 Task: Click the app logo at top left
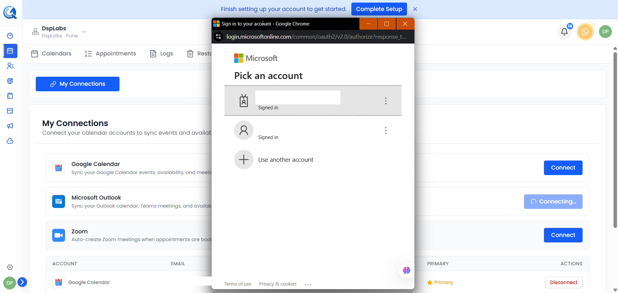tap(10, 12)
